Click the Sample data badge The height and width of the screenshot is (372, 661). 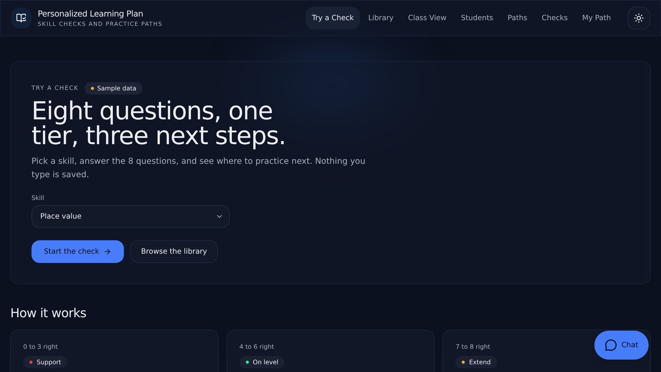click(x=113, y=88)
